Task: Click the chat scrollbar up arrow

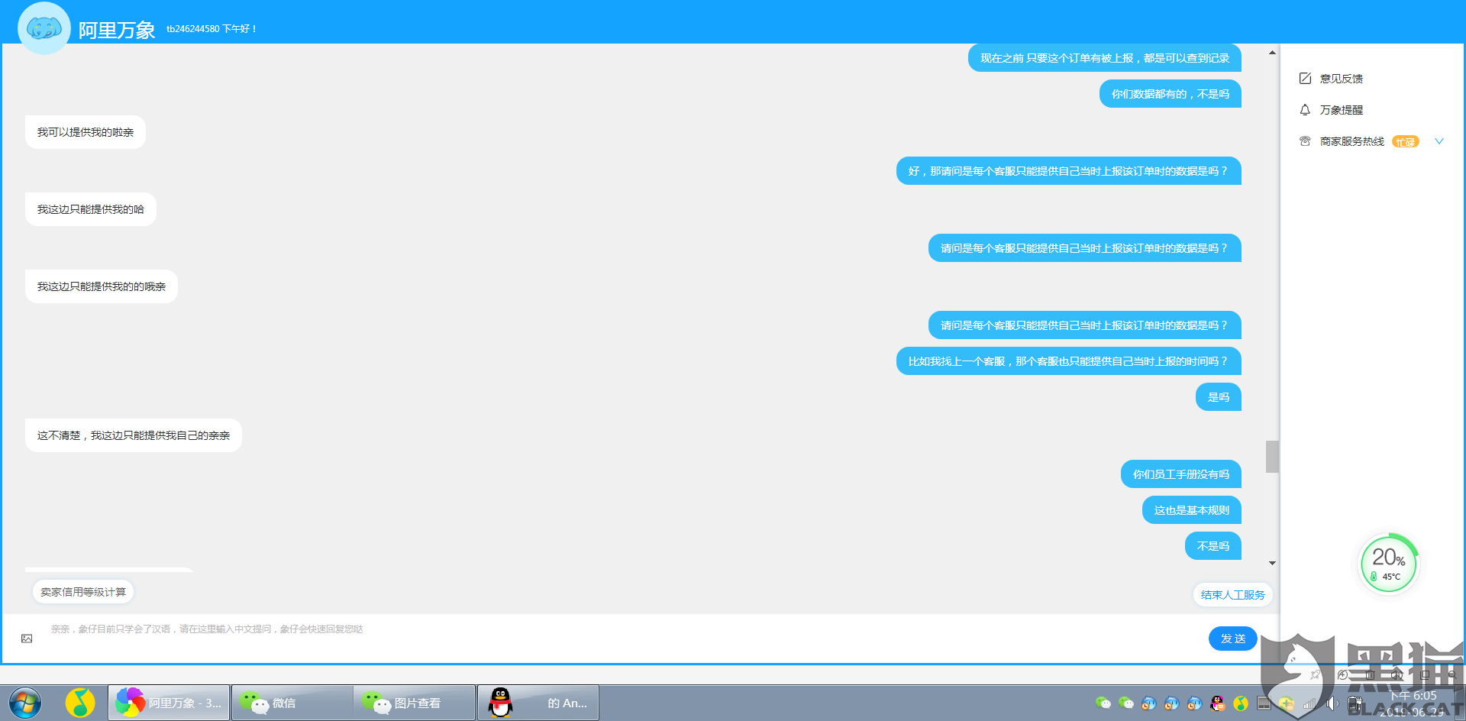Action: point(1272,53)
